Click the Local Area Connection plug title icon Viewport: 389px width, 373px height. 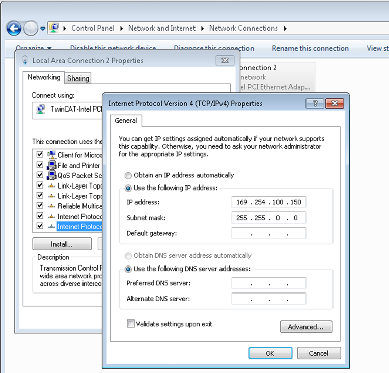point(25,60)
